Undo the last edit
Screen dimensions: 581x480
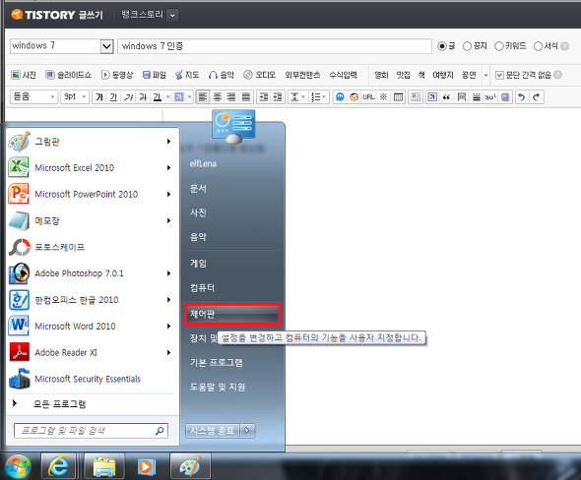[x=521, y=97]
